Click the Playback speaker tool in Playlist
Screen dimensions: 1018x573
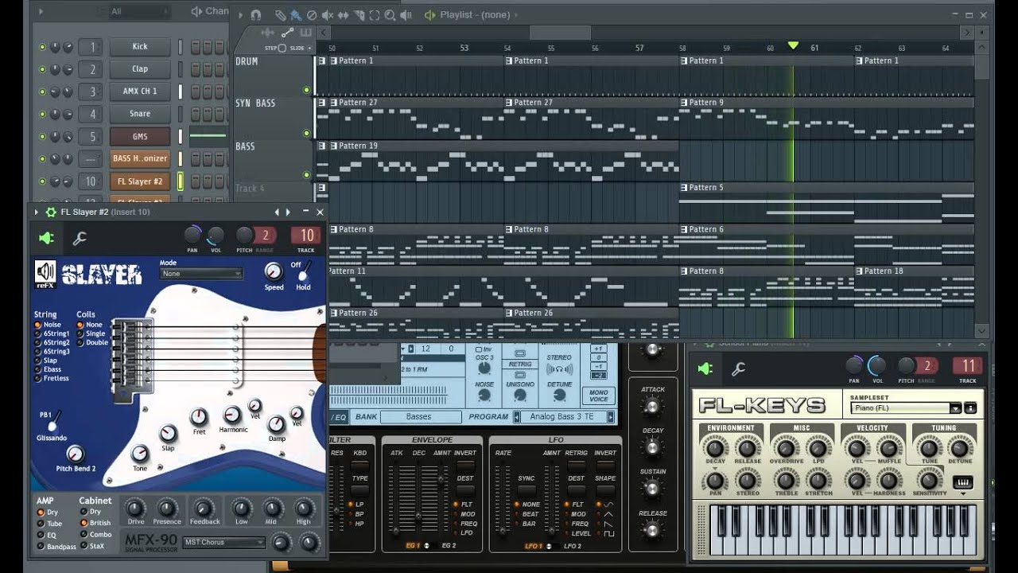[406, 15]
